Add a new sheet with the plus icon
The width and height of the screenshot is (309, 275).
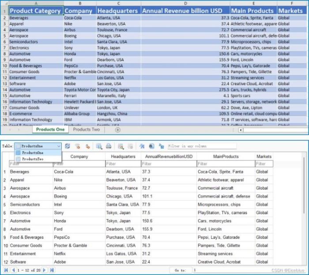pyautogui.click(x=118, y=130)
